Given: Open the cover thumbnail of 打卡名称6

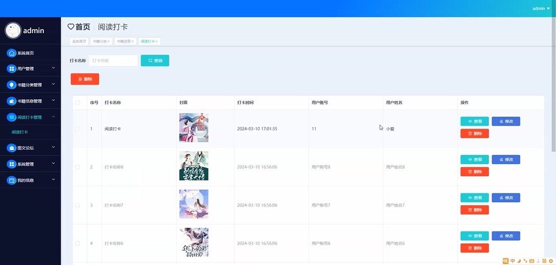Looking at the screenshot, I should [194, 243].
